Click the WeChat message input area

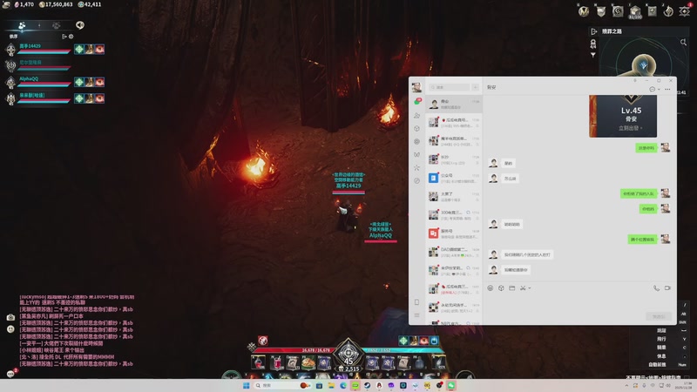(x=579, y=303)
